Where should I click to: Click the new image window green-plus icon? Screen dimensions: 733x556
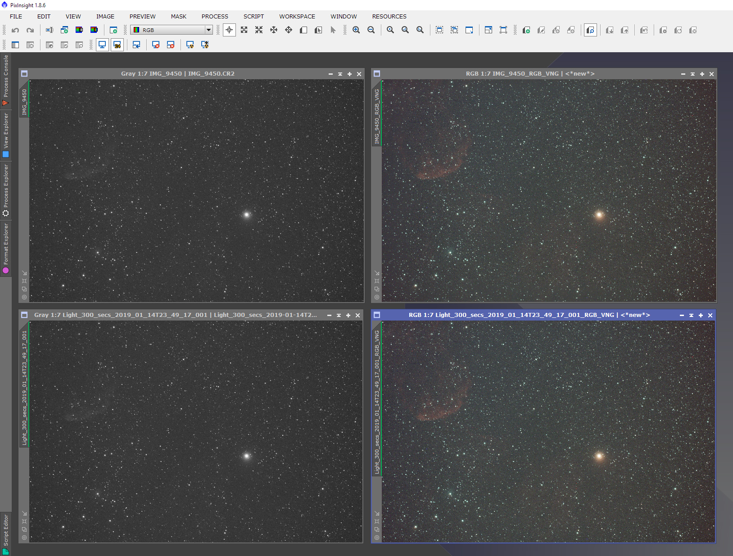coord(113,30)
